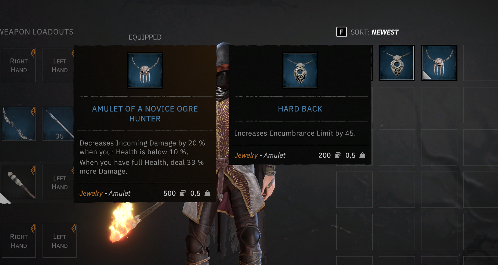This screenshot has width=498, height=265.
Task: Select the club weapon in third loadout
Action: coord(19,182)
